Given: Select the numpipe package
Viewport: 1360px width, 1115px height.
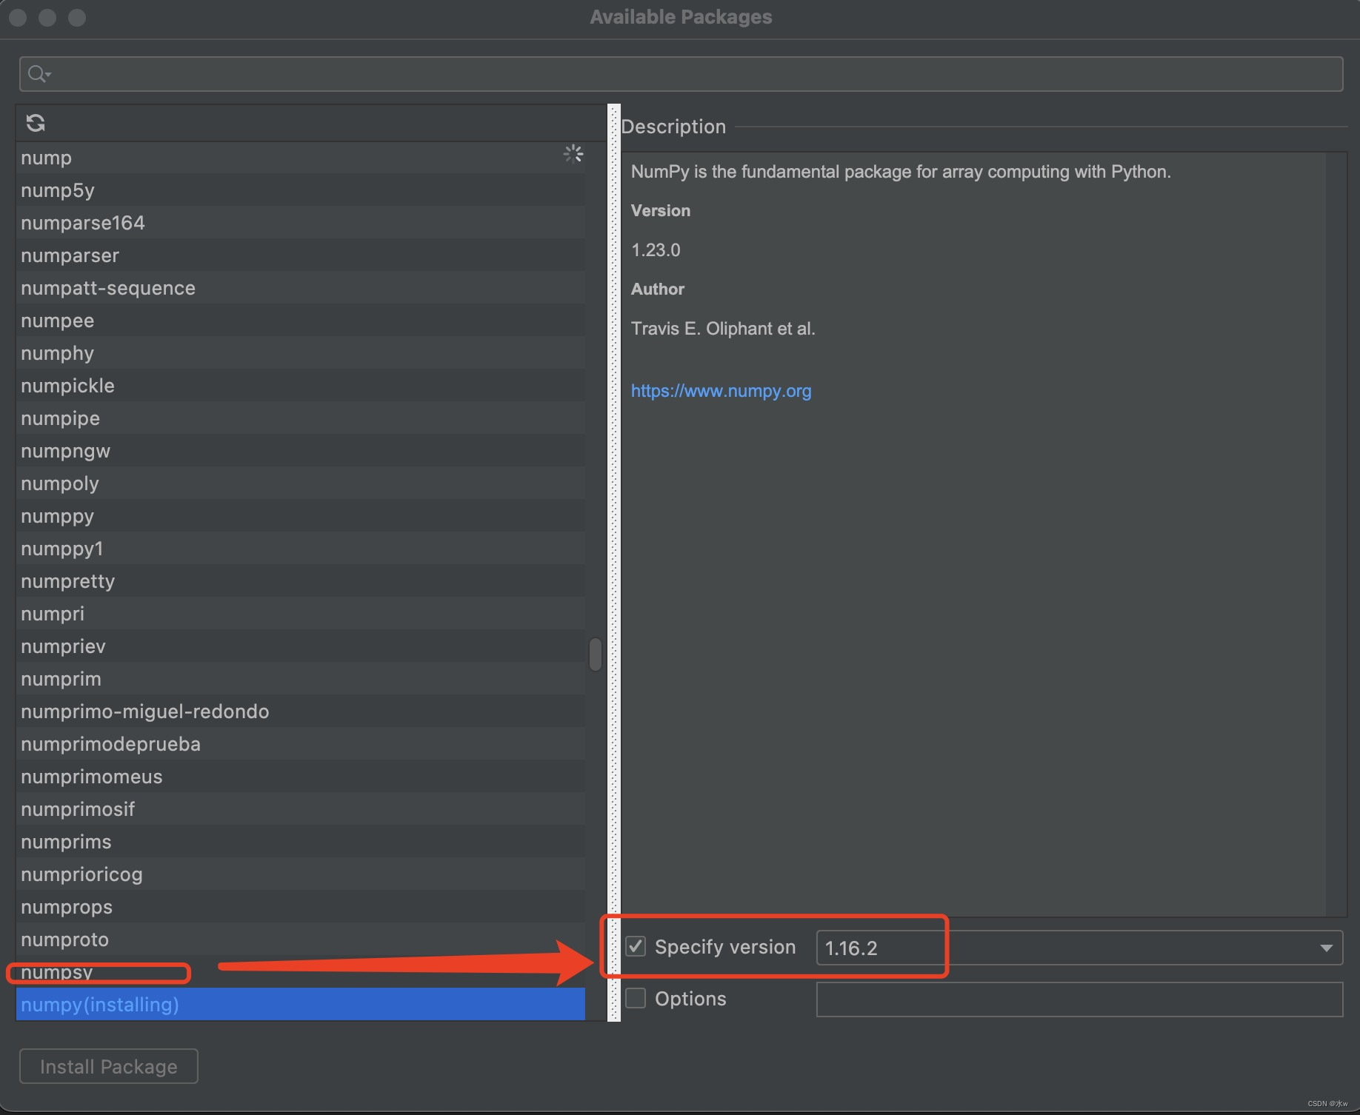Looking at the screenshot, I should (300, 418).
